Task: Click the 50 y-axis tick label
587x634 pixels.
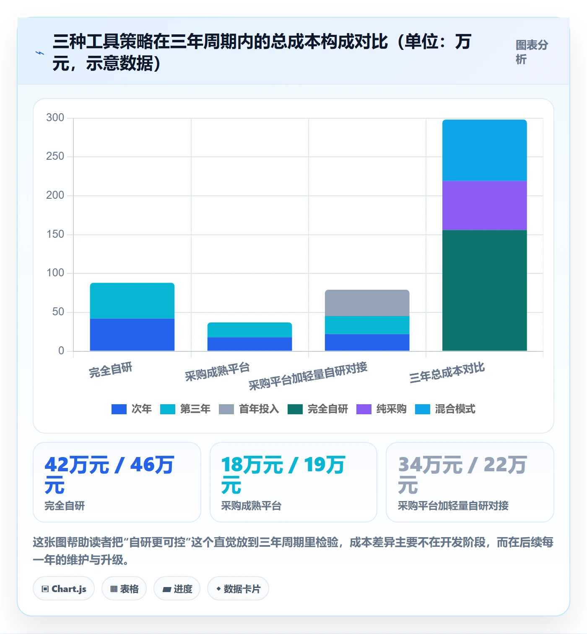Action: tap(58, 312)
